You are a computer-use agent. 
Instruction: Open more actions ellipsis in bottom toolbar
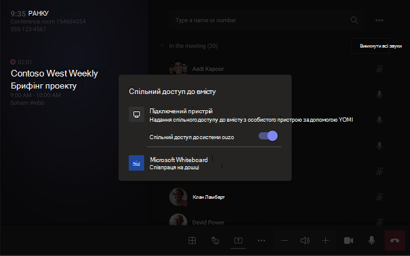pos(261,240)
